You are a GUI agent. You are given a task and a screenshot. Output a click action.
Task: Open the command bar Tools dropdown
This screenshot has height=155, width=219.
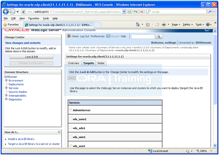(199, 25)
